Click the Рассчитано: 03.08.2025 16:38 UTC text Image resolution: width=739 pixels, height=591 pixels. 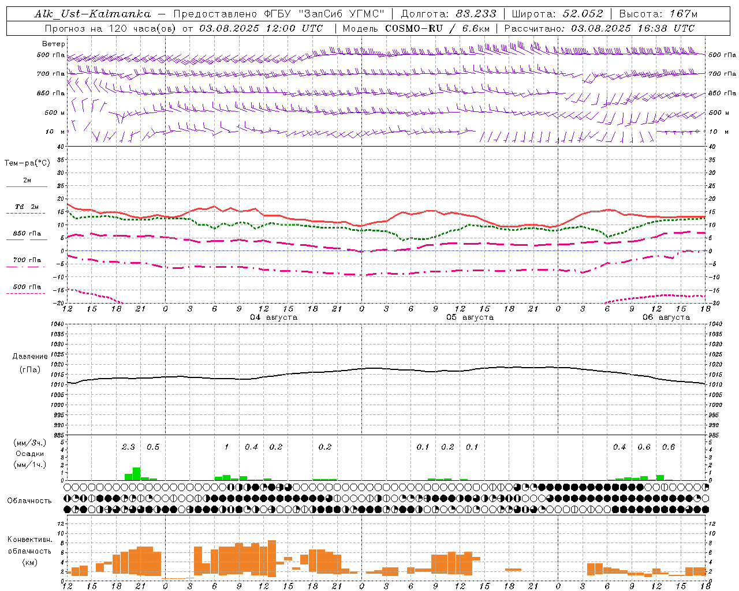(x=599, y=28)
